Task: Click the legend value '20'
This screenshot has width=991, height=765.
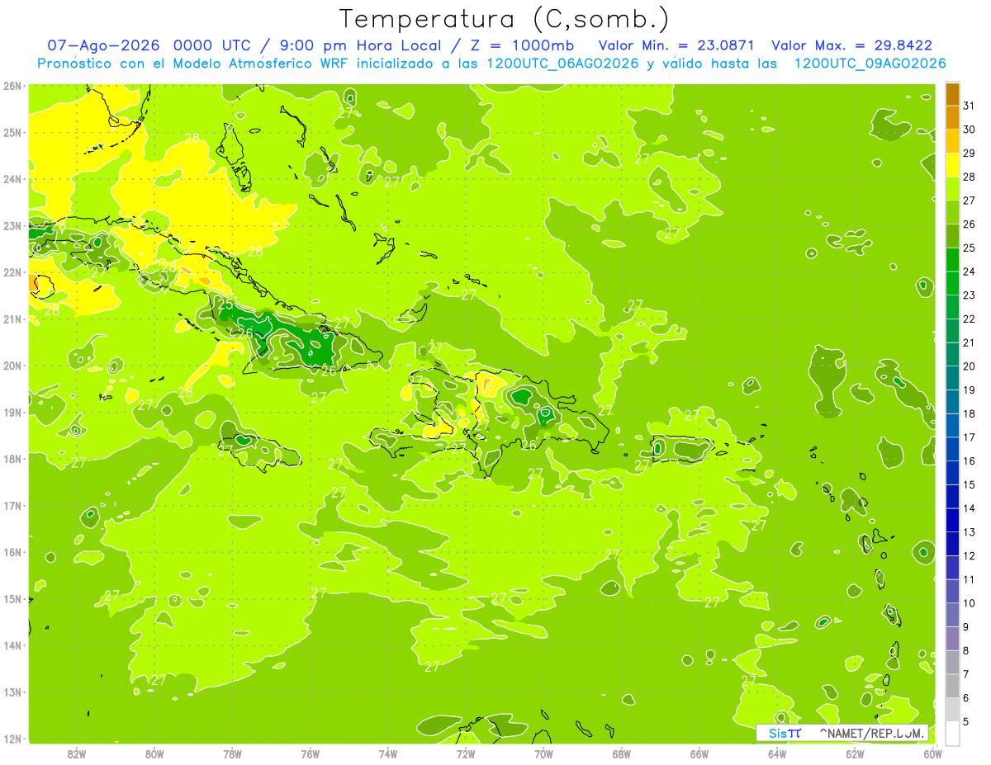Action: [x=970, y=366]
